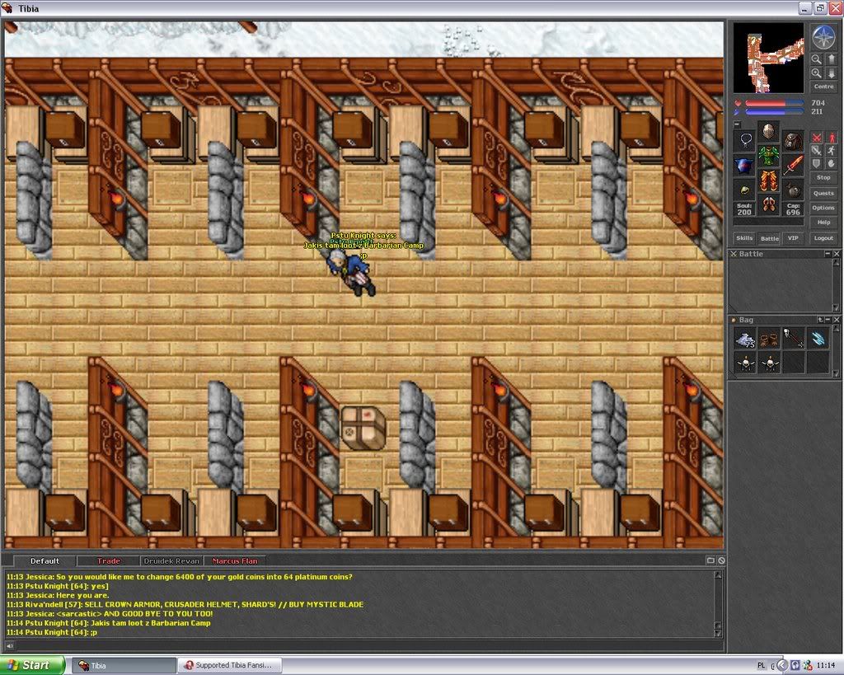Viewport: 844px width, 675px height.
Task: Click the Centre minimap button
Action: [823, 86]
